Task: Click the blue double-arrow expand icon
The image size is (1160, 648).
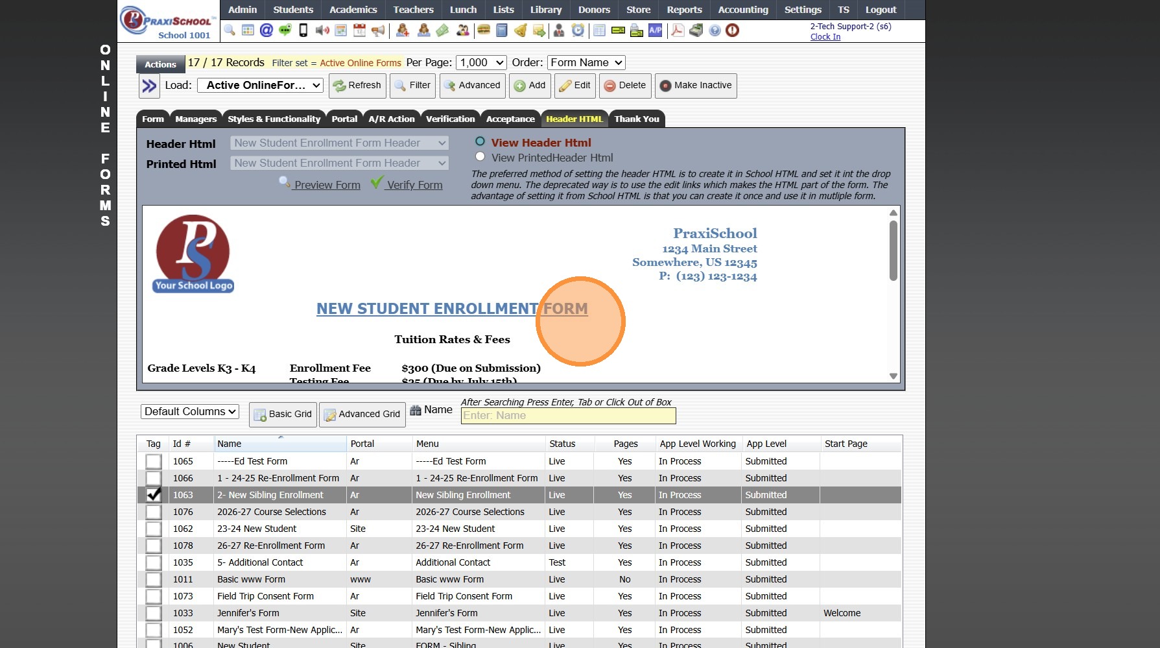Action: tap(149, 86)
